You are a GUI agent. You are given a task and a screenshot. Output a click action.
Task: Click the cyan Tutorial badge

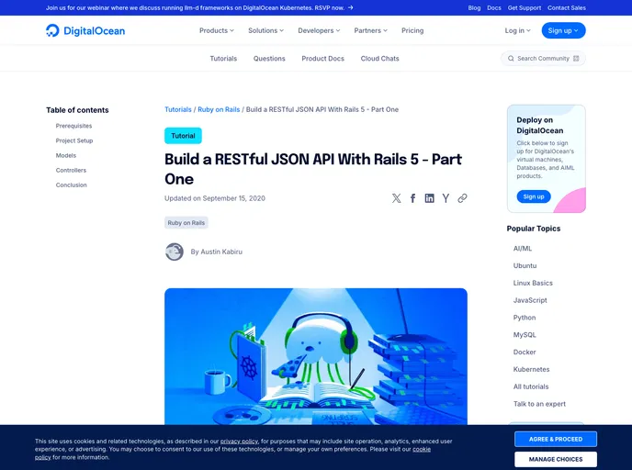pos(183,136)
